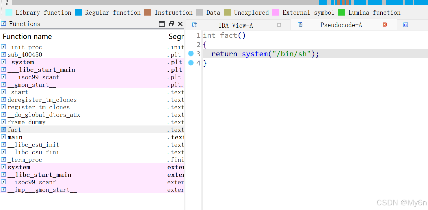428x210 pixels.
Task: Click the return keyword on line 3
Action: tap(224, 54)
